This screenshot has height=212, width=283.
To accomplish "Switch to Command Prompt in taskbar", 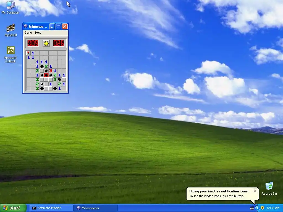I will [x=51, y=208].
